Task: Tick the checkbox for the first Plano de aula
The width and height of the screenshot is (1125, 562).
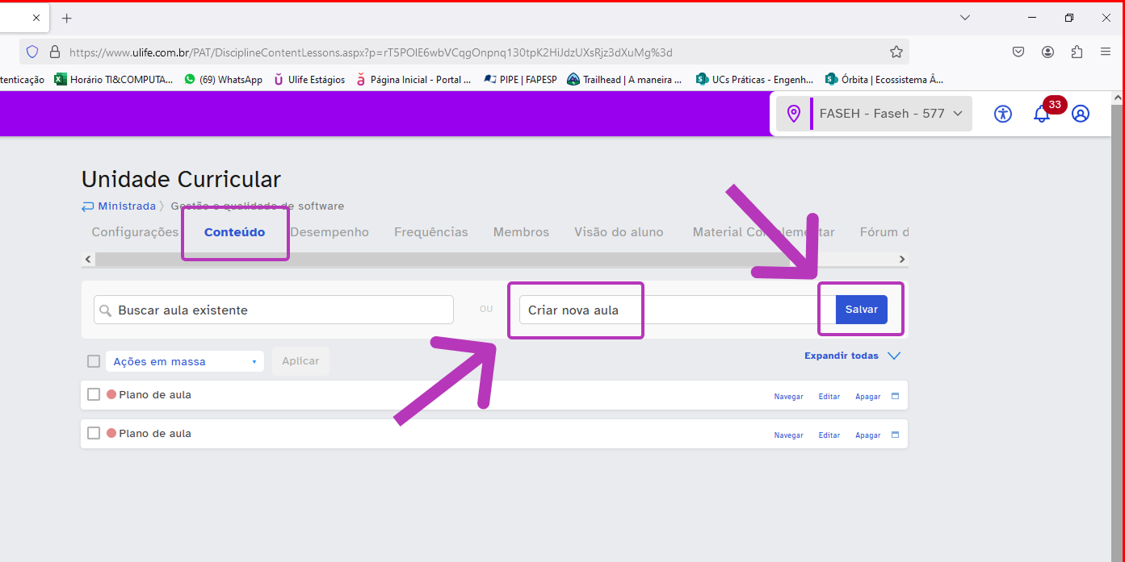Action: point(94,395)
